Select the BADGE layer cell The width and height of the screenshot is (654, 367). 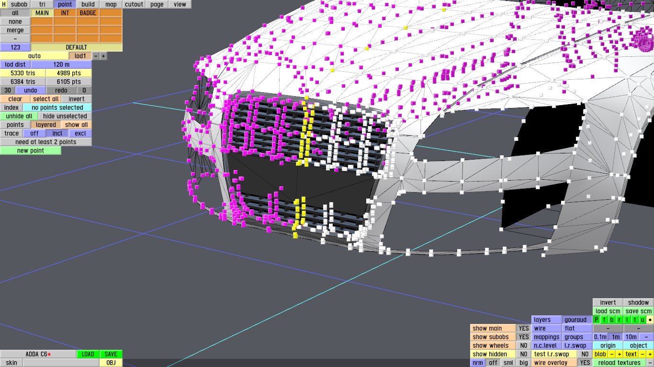coord(88,13)
